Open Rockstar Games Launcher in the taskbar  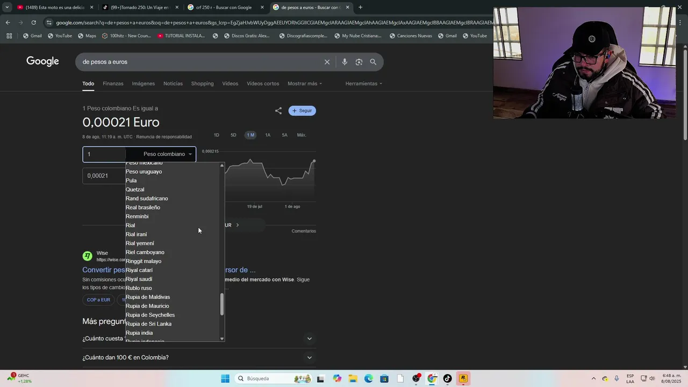click(x=463, y=378)
